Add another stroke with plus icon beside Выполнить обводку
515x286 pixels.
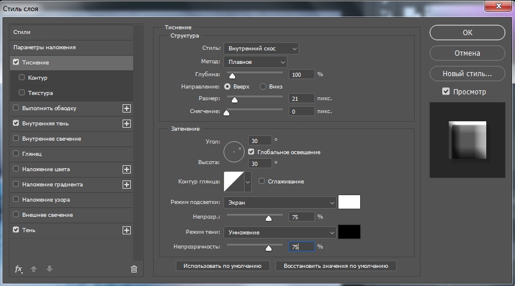tap(127, 108)
